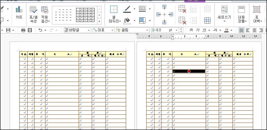Select center paragraph alignment
Viewport: 267px width, 130px height.
255,30
